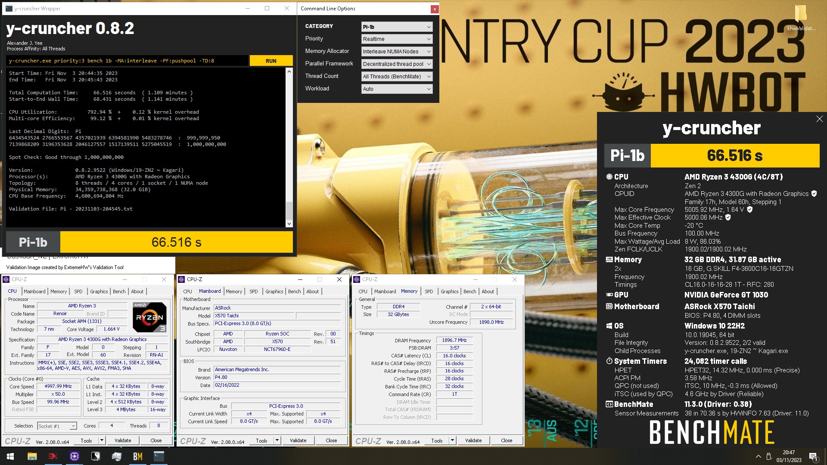This screenshot has height=465, width=827.
Task: Open the Thread Count dropdown
Action: click(397, 77)
